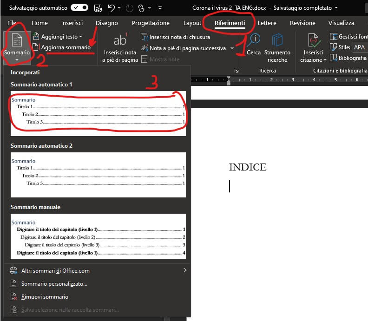The height and width of the screenshot is (321, 368).
Task: Open Strumento ricerche tool
Action: pos(277,46)
